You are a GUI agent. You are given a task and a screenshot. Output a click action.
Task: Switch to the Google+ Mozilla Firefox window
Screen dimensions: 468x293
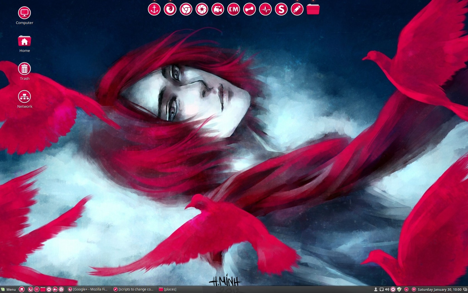89,289
